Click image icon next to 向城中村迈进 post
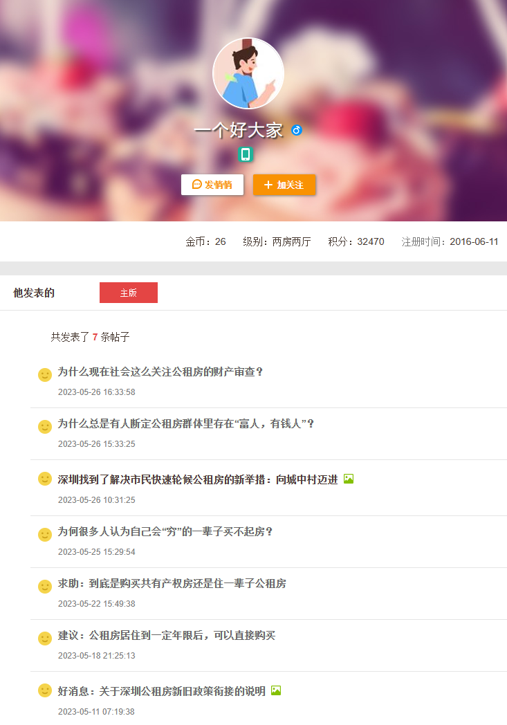The width and height of the screenshot is (507, 725). [x=349, y=479]
